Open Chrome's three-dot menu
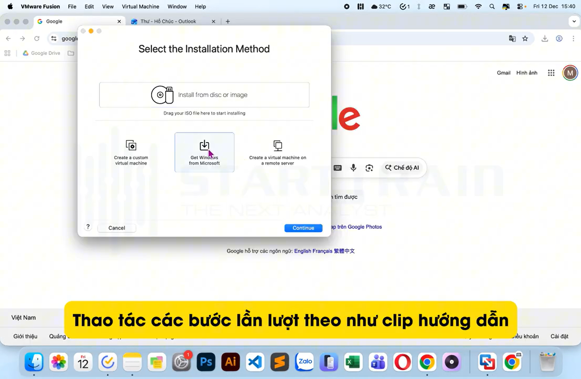581x379 pixels. click(x=573, y=39)
